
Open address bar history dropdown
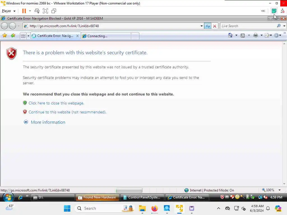pyautogui.click(x=202, y=26)
